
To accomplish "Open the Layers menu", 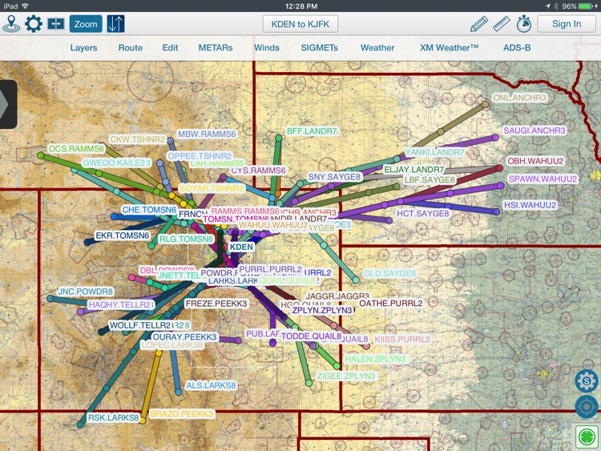I will click(x=83, y=48).
